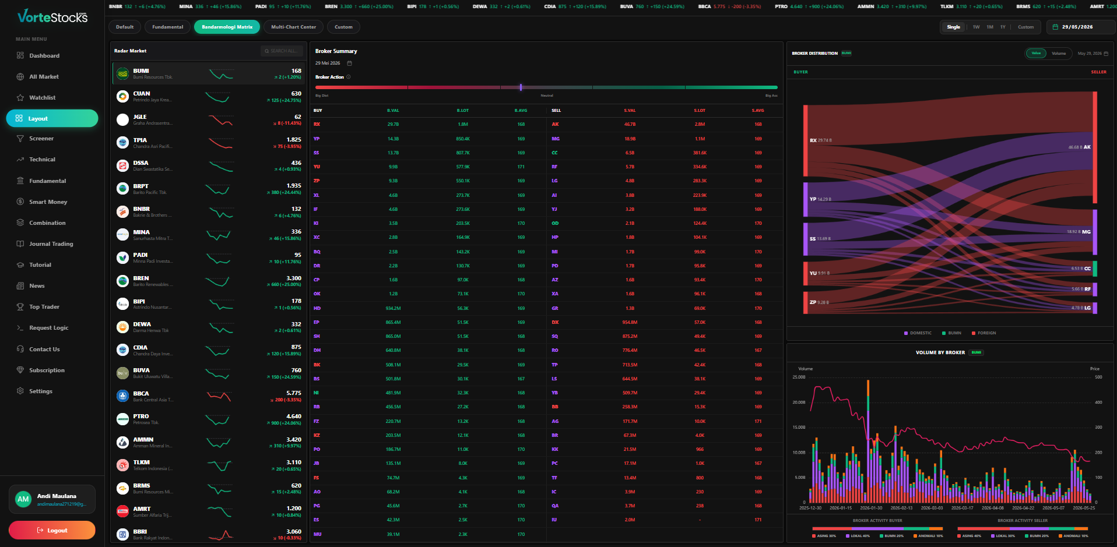This screenshot has width=1117, height=547.
Task: Click the News newspaper icon
Action: (20, 285)
